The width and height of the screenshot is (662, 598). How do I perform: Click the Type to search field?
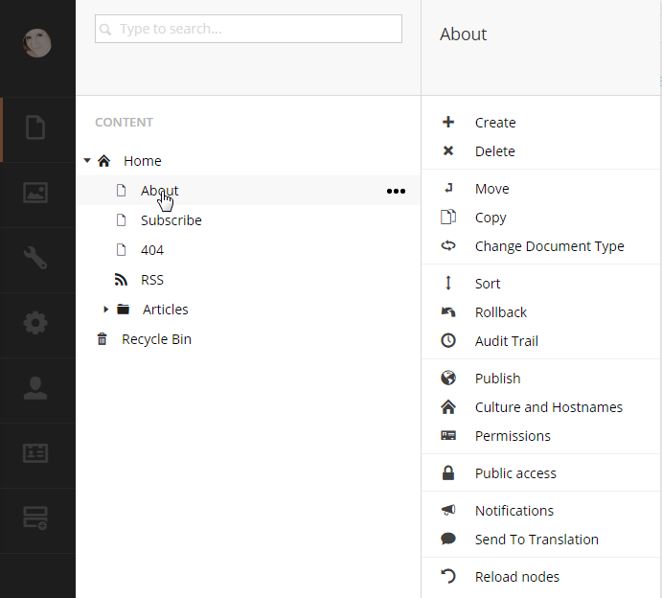point(249,29)
